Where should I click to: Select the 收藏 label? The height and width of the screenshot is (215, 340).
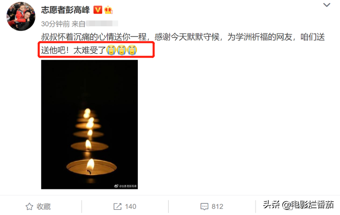click(x=44, y=206)
